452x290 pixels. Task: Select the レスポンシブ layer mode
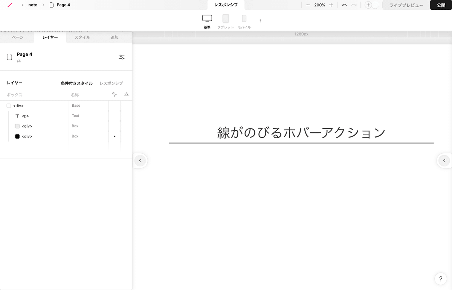click(111, 83)
